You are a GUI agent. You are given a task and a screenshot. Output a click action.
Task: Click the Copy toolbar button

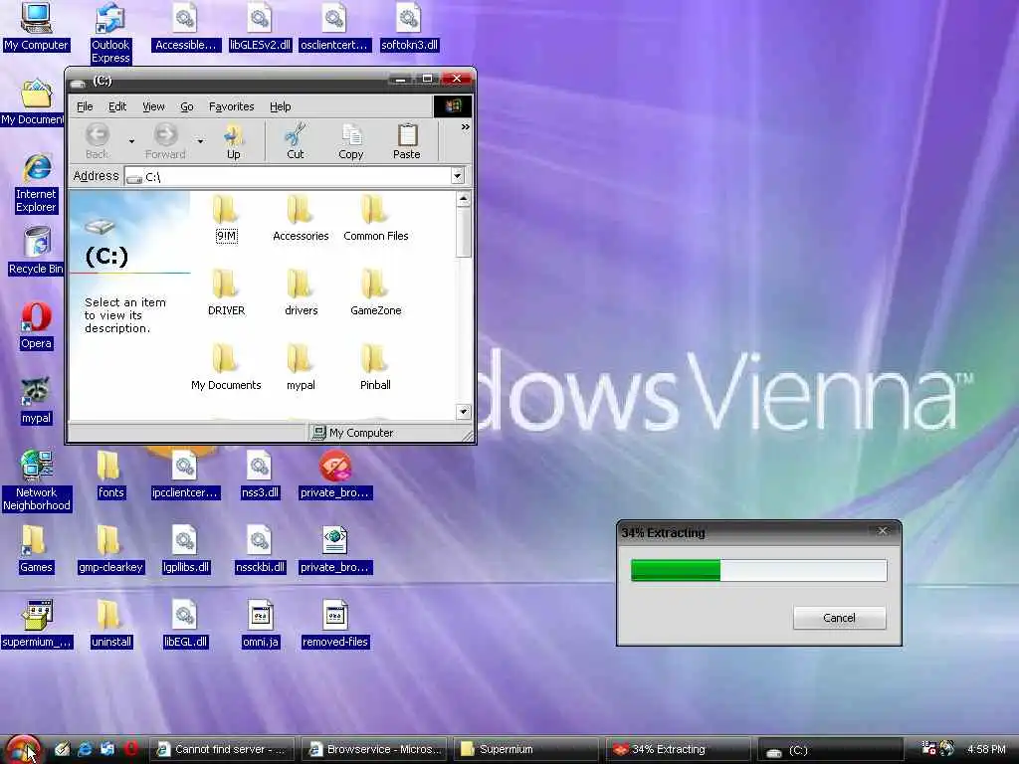pos(351,141)
